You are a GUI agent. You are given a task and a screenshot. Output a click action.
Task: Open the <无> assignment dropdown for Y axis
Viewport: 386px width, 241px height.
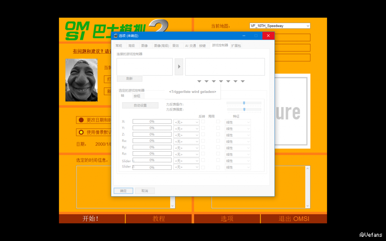click(186, 128)
